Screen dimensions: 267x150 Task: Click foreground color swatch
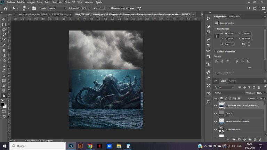[x=2, y=104]
